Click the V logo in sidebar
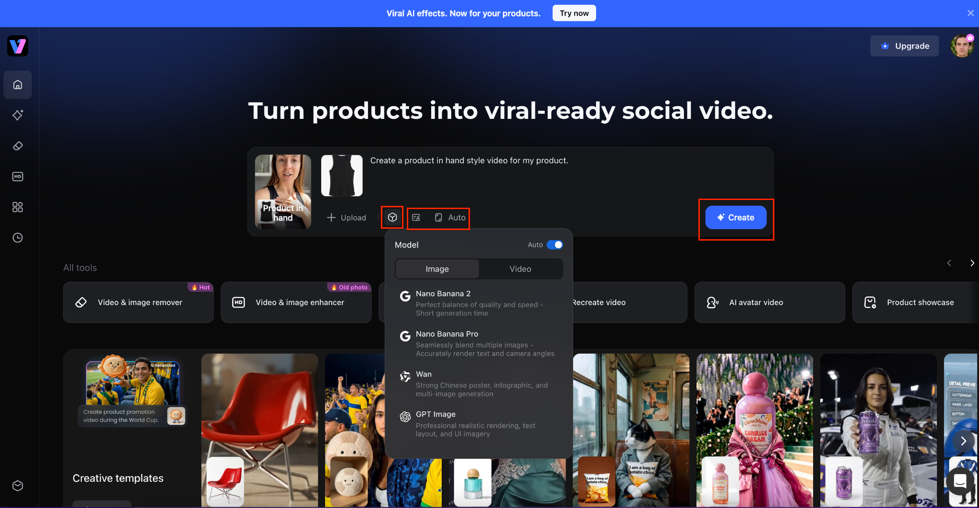The width and height of the screenshot is (979, 508). click(x=18, y=46)
